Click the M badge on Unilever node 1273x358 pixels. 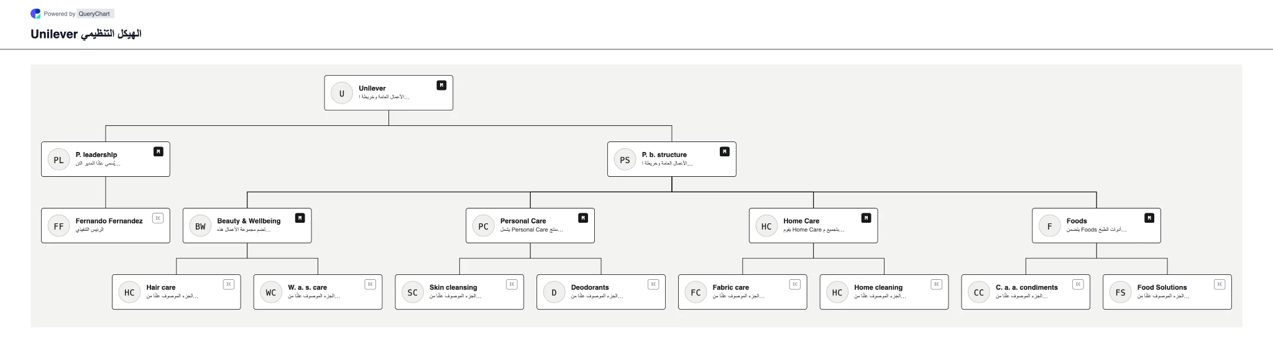[x=441, y=86]
